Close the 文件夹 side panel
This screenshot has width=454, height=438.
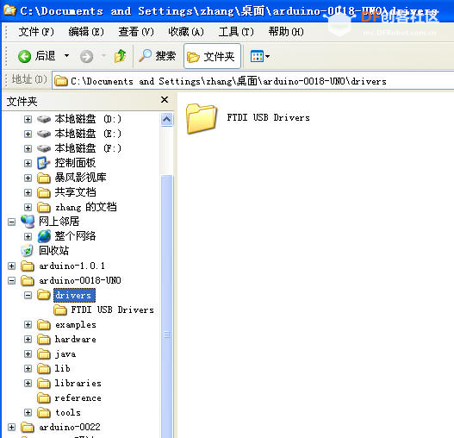(x=165, y=100)
